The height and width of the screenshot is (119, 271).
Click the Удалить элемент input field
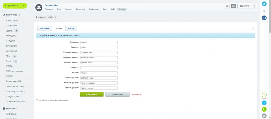click(x=99, y=63)
